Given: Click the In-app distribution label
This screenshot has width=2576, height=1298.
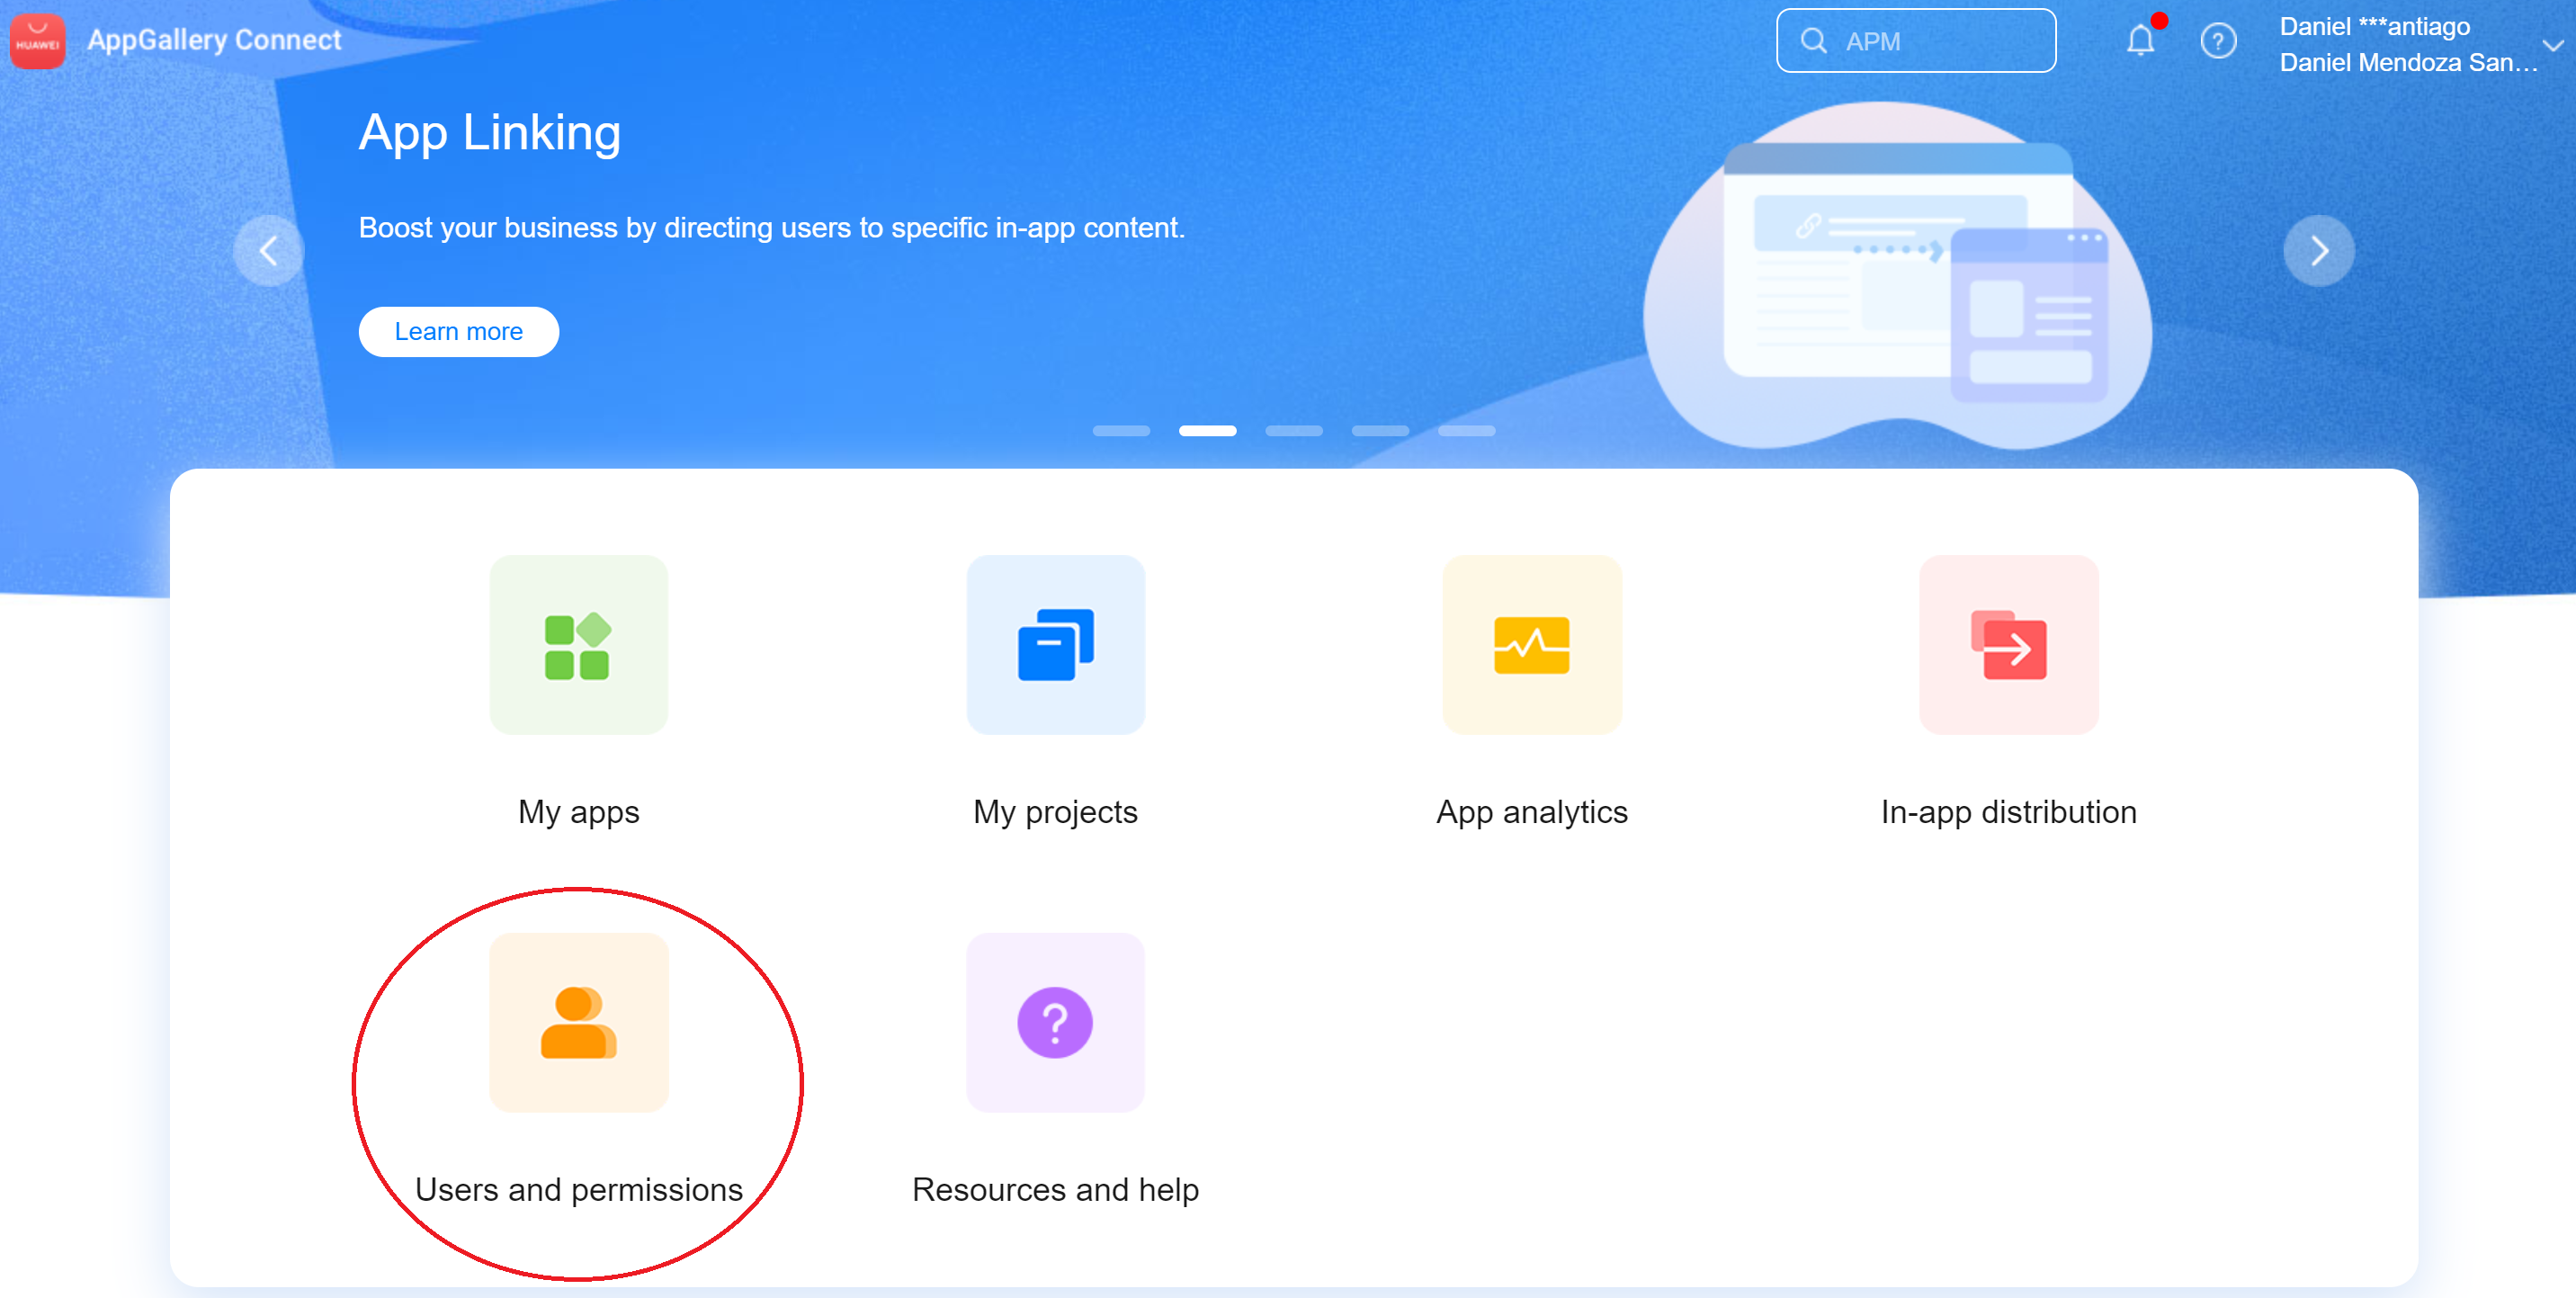Looking at the screenshot, I should point(2008,812).
